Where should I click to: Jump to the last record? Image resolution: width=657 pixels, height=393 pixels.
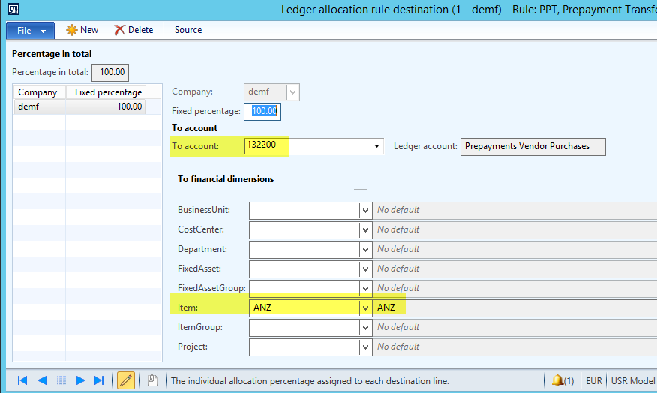point(99,380)
